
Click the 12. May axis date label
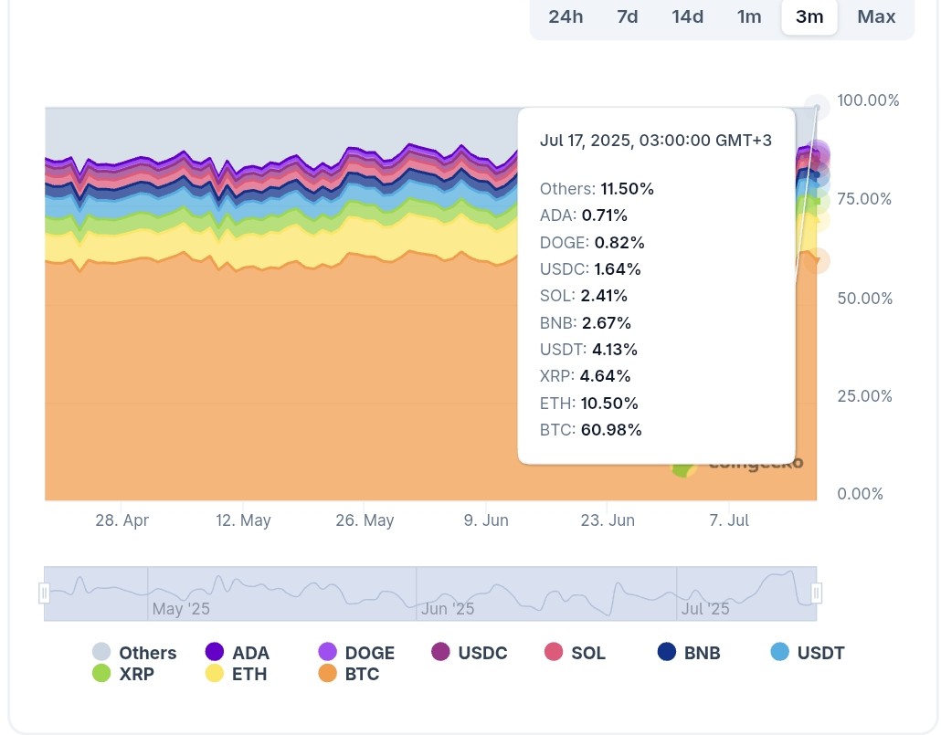(x=243, y=520)
